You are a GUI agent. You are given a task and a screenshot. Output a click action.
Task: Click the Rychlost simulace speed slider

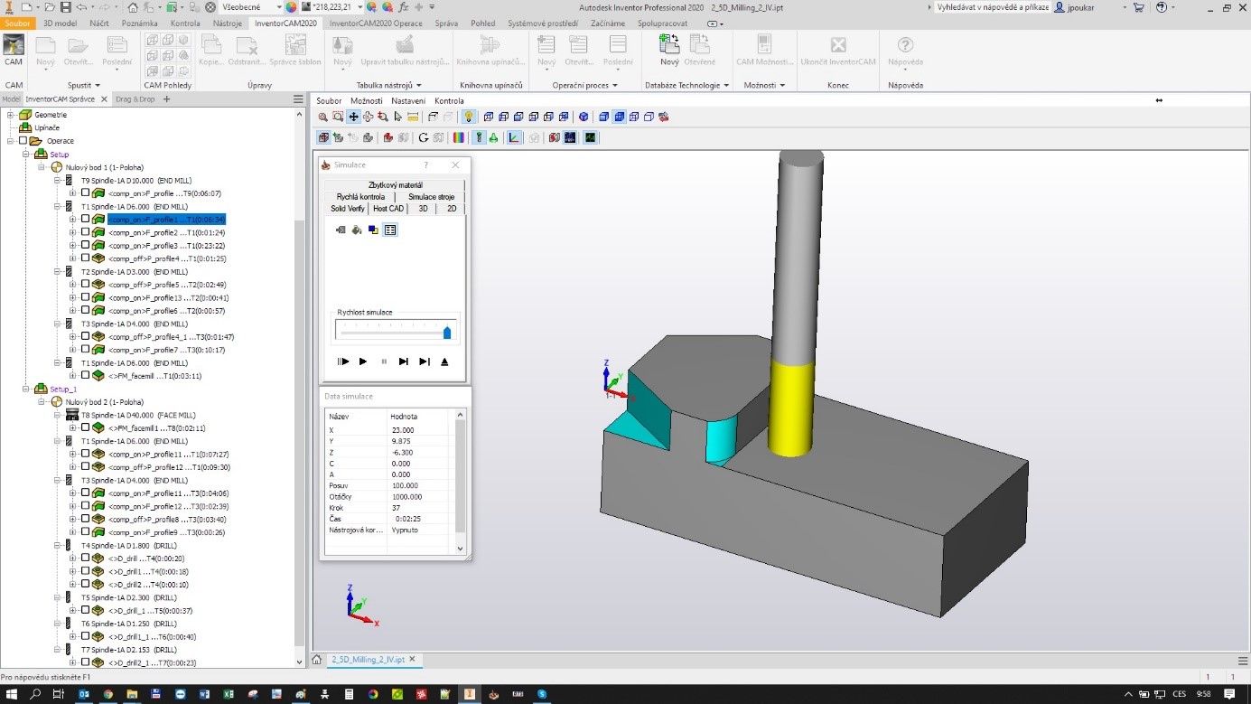point(447,333)
